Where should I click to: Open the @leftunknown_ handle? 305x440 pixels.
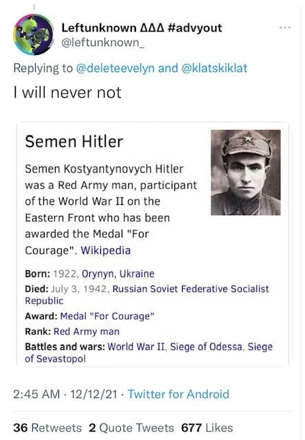[102, 43]
